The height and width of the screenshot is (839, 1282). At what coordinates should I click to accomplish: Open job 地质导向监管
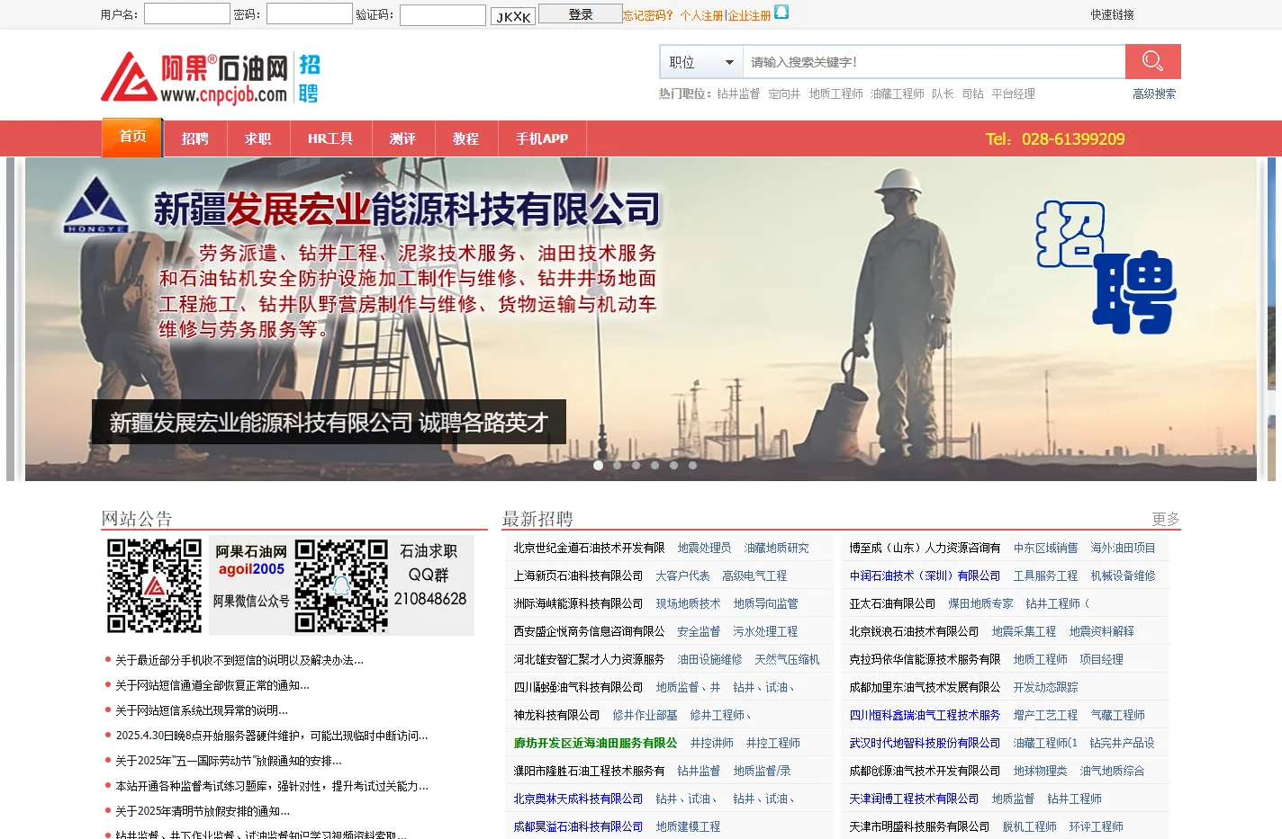coord(765,603)
